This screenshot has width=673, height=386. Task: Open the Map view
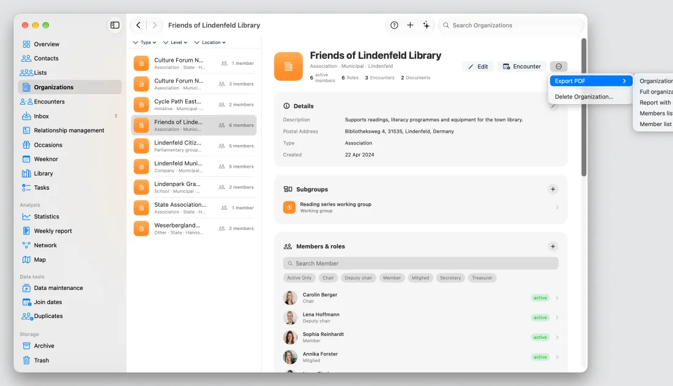click(70, 260)
